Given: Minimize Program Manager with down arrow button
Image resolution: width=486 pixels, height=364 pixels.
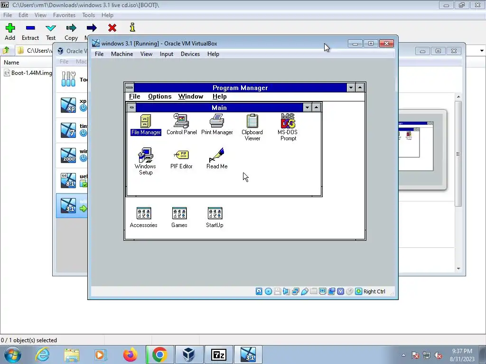Looking at the screenshot, I should pyautogui.click(x=351, y=88).
